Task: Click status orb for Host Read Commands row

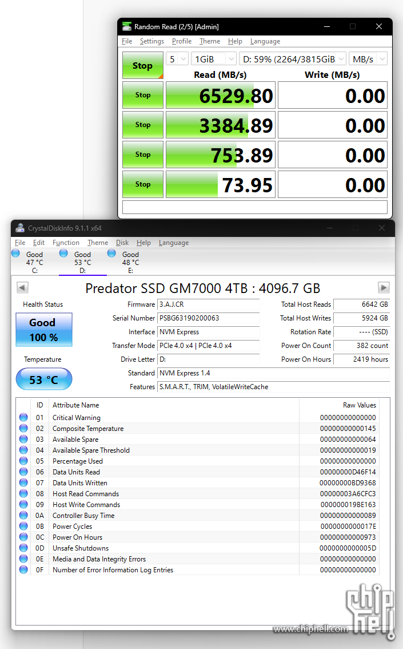Action: click(23, 493)
